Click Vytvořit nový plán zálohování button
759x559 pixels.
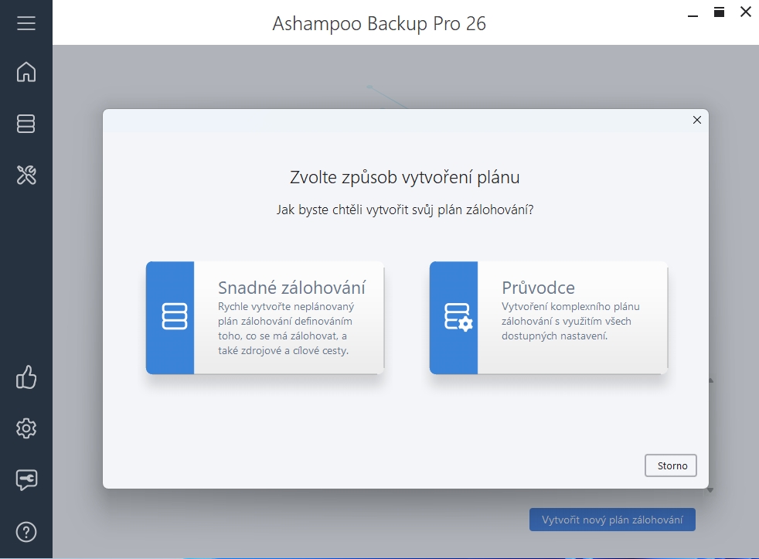pyautogui.click(x=612, y=520)
